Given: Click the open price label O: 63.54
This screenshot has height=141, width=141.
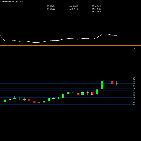Looking at the screenshot, I should pyautogui.click(x=51, y=6).
